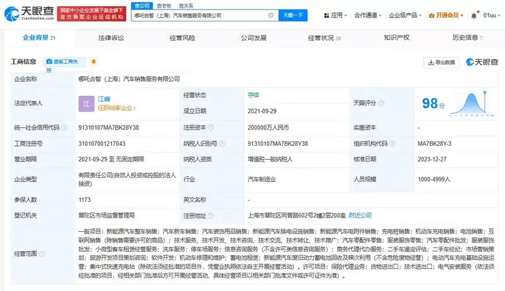
Task: Click the user avatar next to 01uu
Action: pyautogui.click(x=476, y=15)
